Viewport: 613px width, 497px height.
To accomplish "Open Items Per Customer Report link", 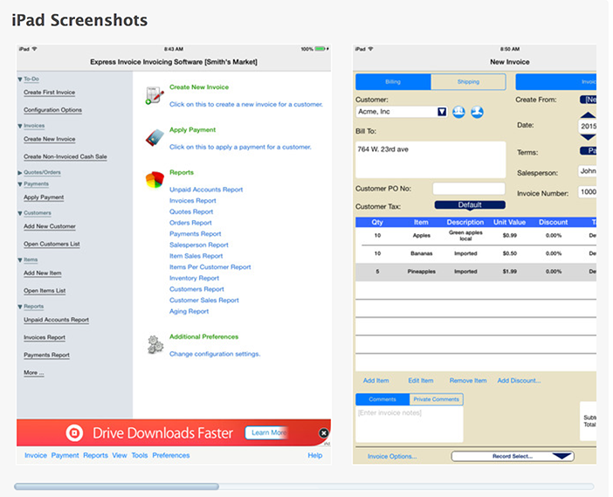I will (x=210, y=267).
